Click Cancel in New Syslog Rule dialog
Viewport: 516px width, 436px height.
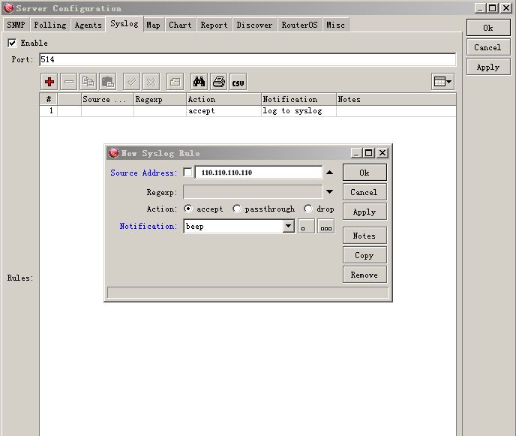pyautogui.click(x=364, y=192)
